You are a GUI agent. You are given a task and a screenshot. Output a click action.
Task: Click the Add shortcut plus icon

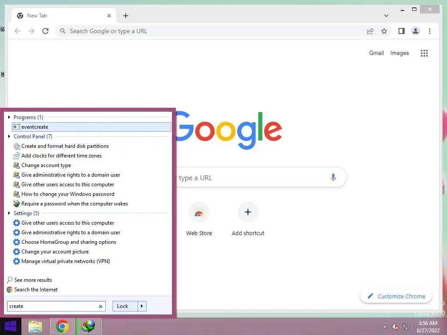pyautogui.click(x=248, y=212)
